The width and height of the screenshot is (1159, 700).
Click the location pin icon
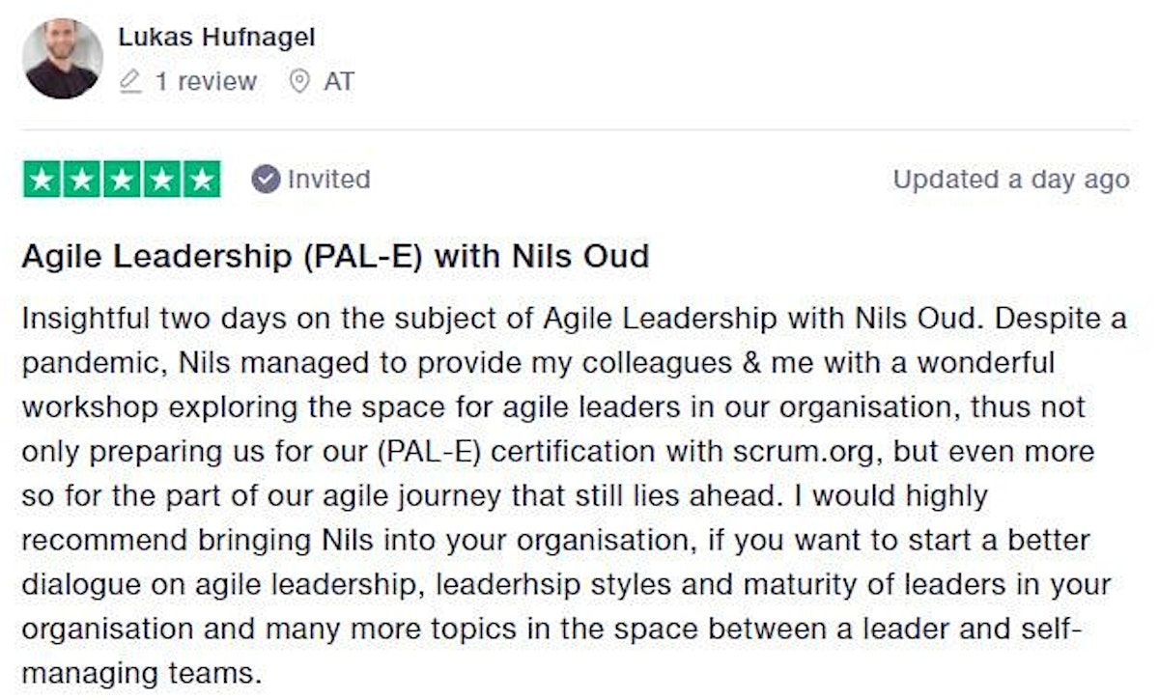coord(300,82)
